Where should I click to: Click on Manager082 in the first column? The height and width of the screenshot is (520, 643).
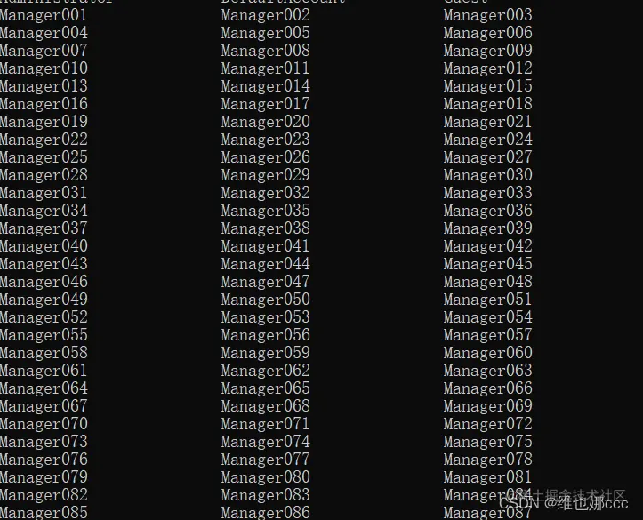tap(44, 495)
